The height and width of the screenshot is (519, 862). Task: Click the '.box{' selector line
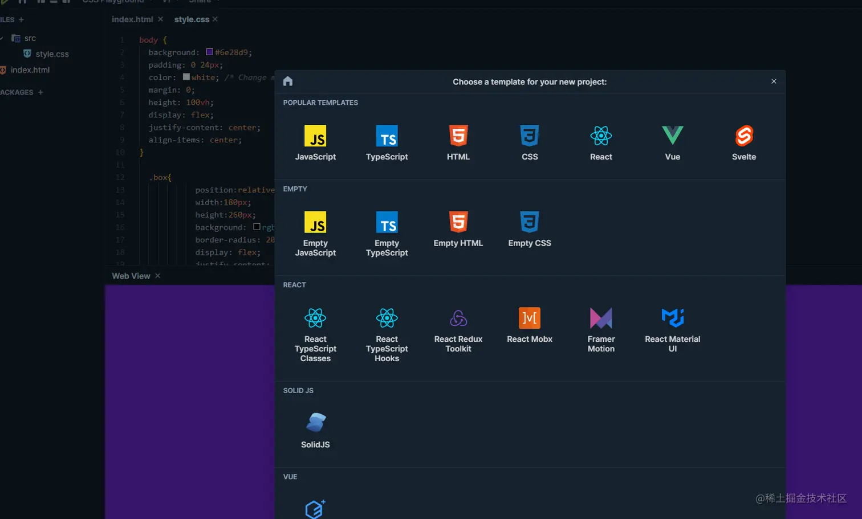[x=160, y=178]
